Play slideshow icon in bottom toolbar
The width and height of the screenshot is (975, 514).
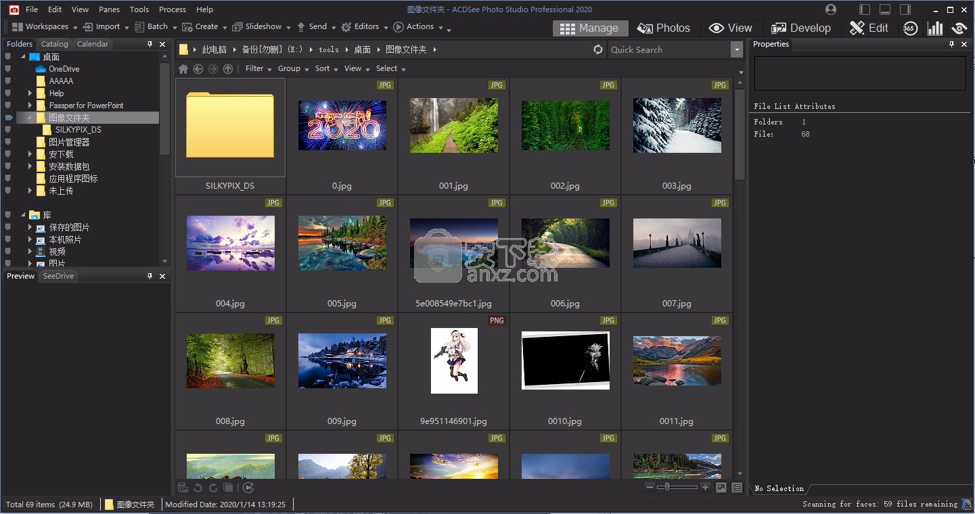pos(248,488)
